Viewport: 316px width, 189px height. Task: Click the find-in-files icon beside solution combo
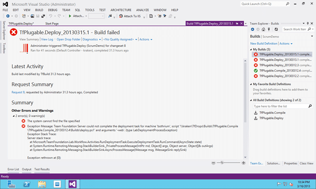[x=110, y=16]
